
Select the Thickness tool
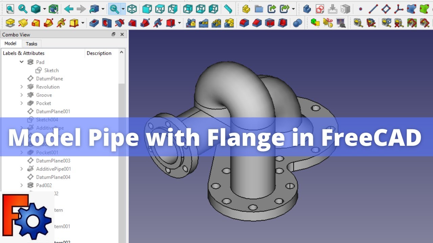click(283, 23)
